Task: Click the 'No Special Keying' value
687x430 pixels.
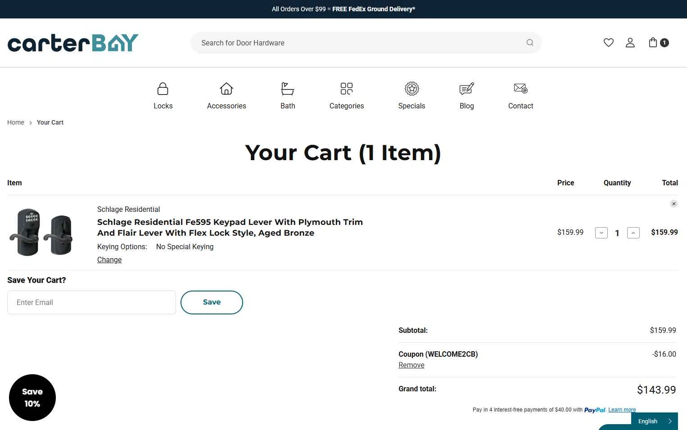Action: (185, 246)
